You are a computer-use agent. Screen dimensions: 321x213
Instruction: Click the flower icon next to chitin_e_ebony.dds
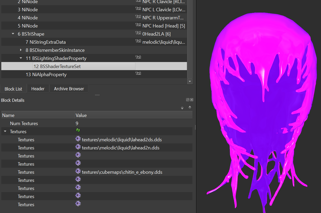[78, 171]
